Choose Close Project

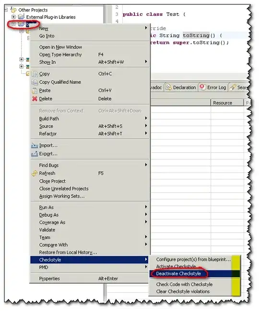(x=90, y=181)
